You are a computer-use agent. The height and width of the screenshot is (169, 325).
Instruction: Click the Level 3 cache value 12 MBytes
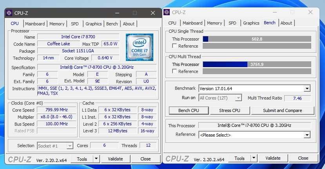pos(118,131)
